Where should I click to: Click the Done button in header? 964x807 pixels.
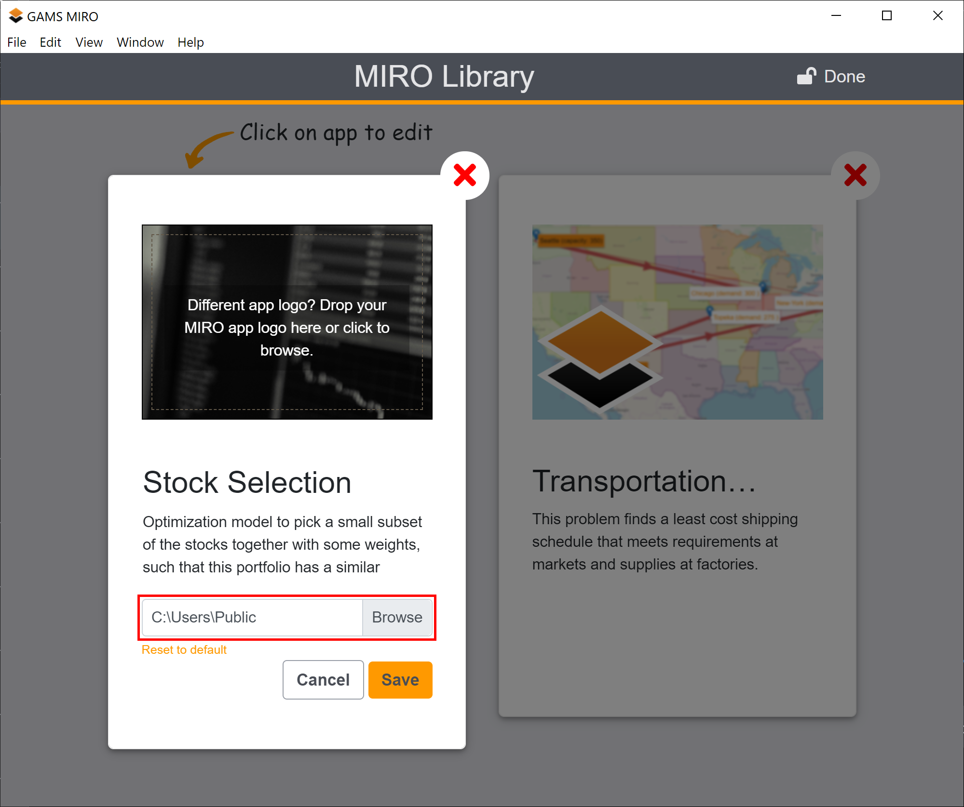pyautogui.click(x=832, y=77)
